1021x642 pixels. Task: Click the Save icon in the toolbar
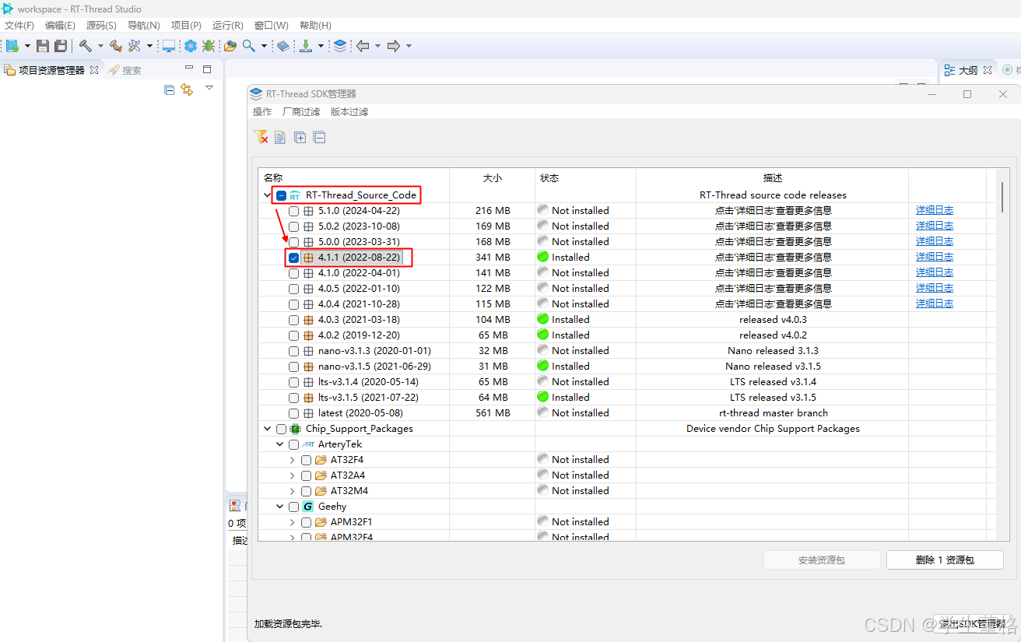coord(43,46)
